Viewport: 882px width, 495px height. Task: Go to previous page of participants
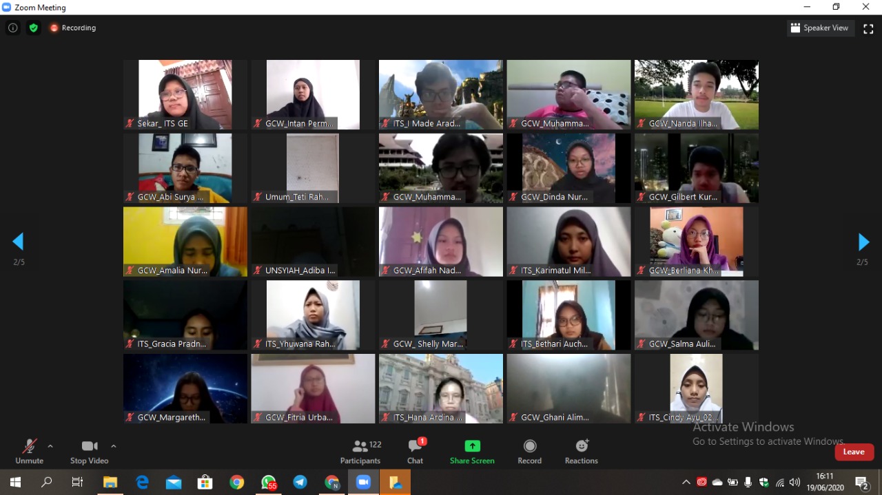click(x=19, y=242)
